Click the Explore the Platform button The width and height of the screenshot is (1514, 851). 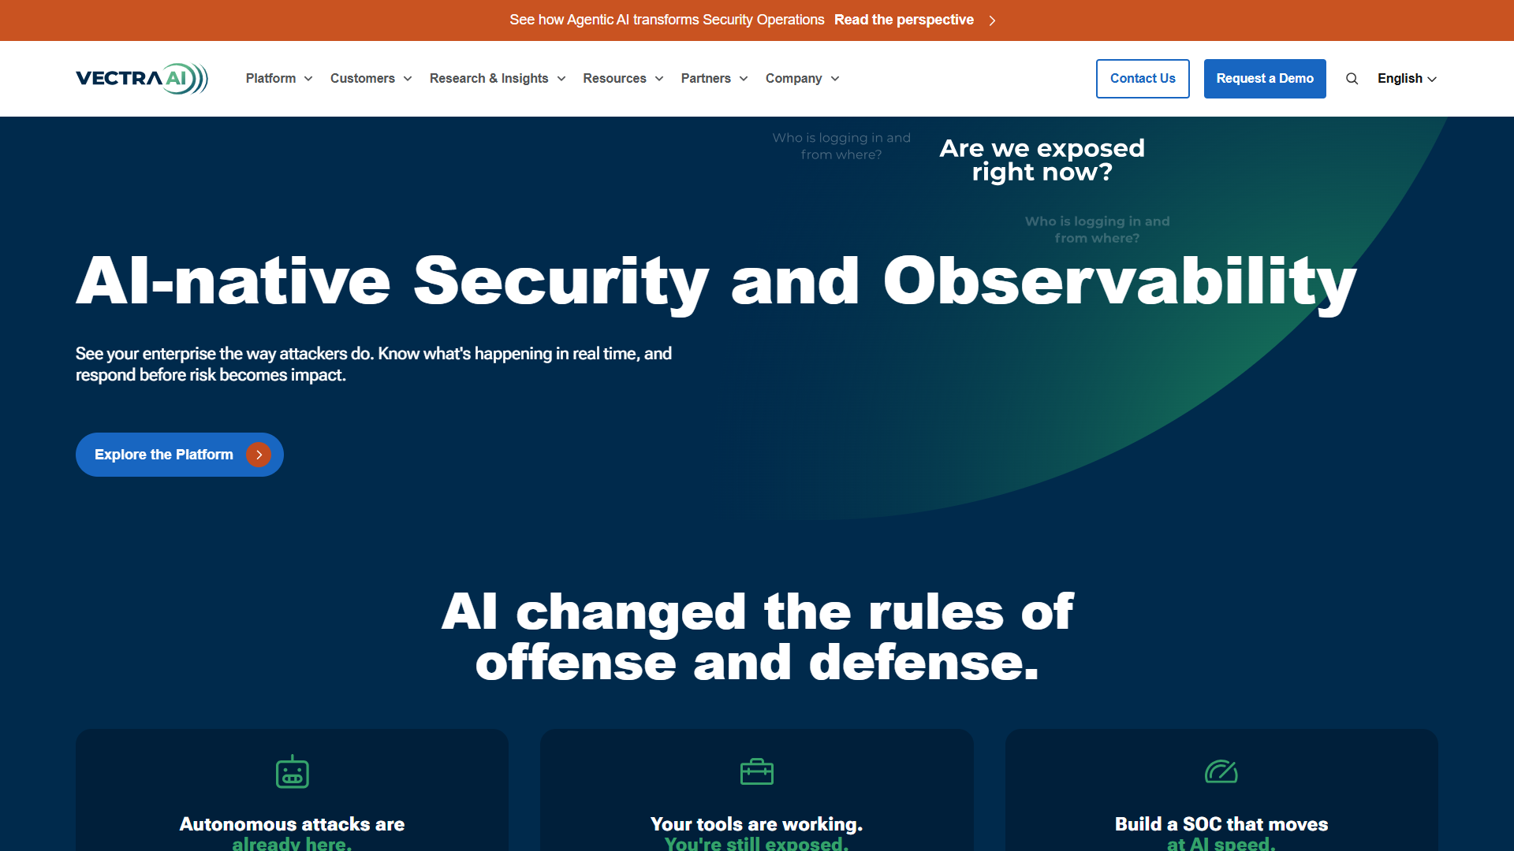[180, 455]
